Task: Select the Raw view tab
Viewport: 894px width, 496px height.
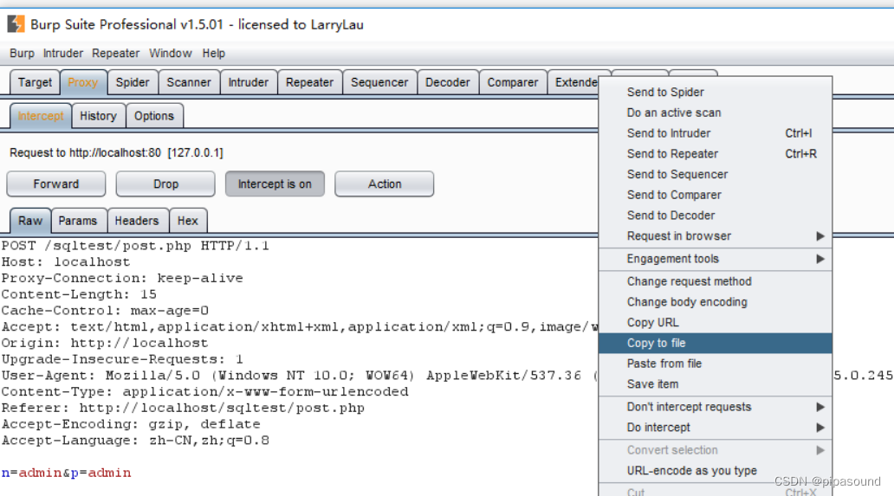Action: 30,221
